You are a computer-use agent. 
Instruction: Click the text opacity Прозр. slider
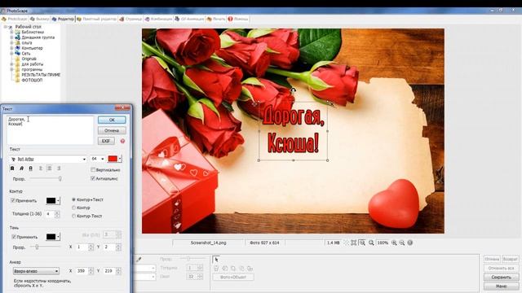coord(46,179)
